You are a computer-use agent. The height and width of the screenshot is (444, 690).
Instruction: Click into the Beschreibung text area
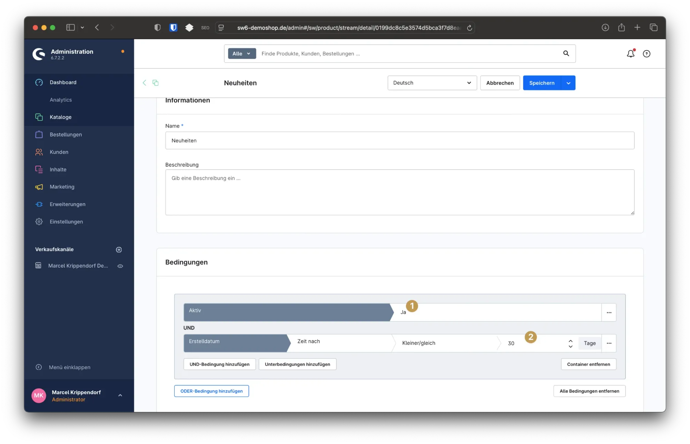tap(400, 192)
